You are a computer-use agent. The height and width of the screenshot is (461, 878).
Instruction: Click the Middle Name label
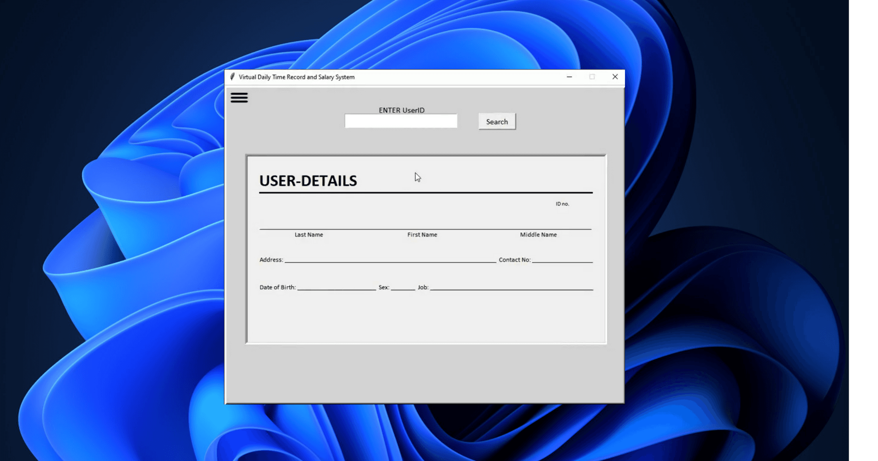point(538,235)
